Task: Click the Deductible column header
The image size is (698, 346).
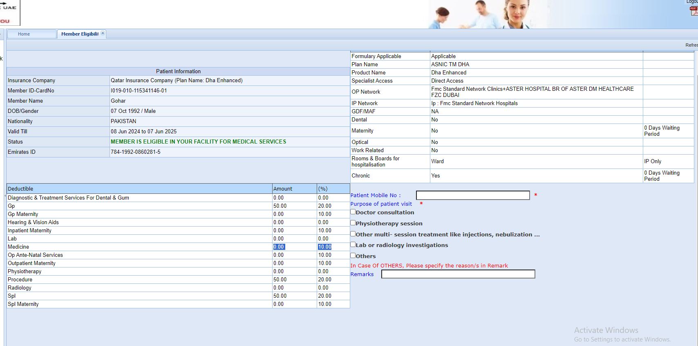Action: 20,189
